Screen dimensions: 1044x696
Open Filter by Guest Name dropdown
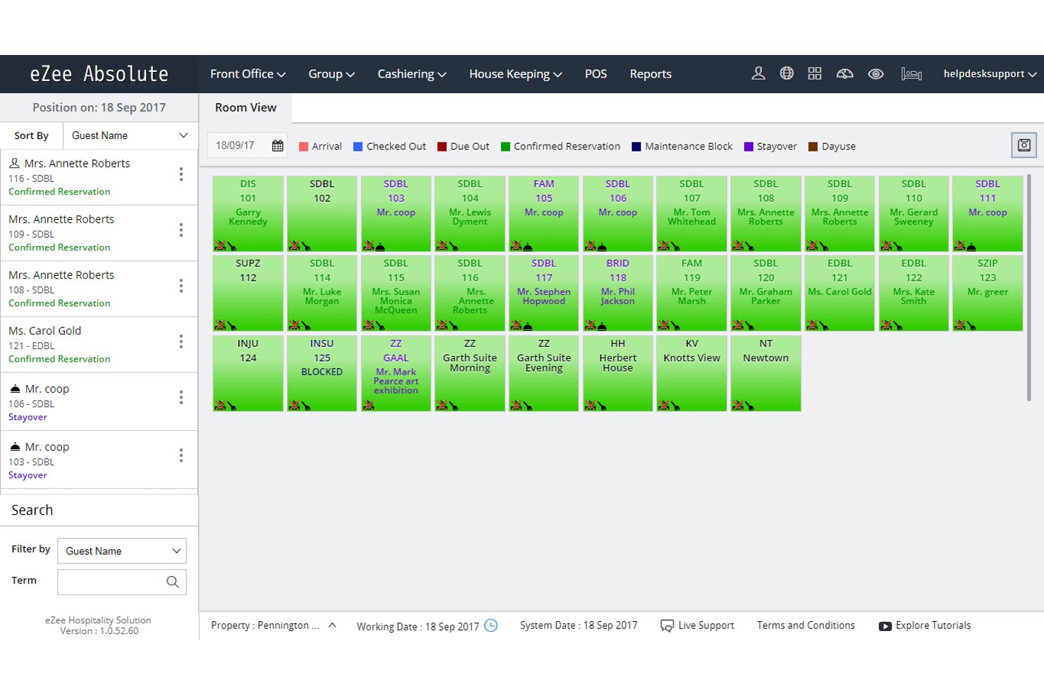click(x=122, y=551)
